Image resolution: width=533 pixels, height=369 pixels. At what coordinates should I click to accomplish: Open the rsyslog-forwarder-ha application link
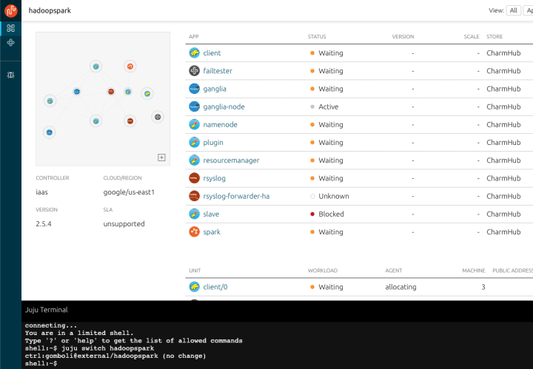[x=236, y=196]
